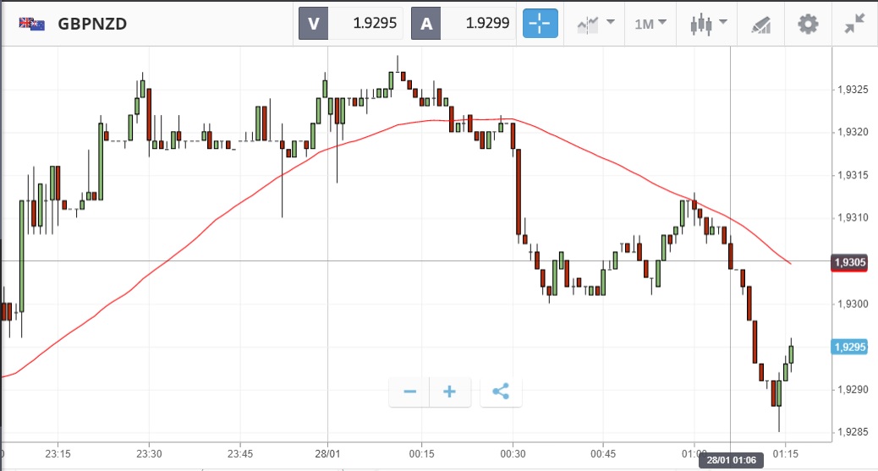
Task: Click the GBPNZD symbol name
Action: (92, 24)
